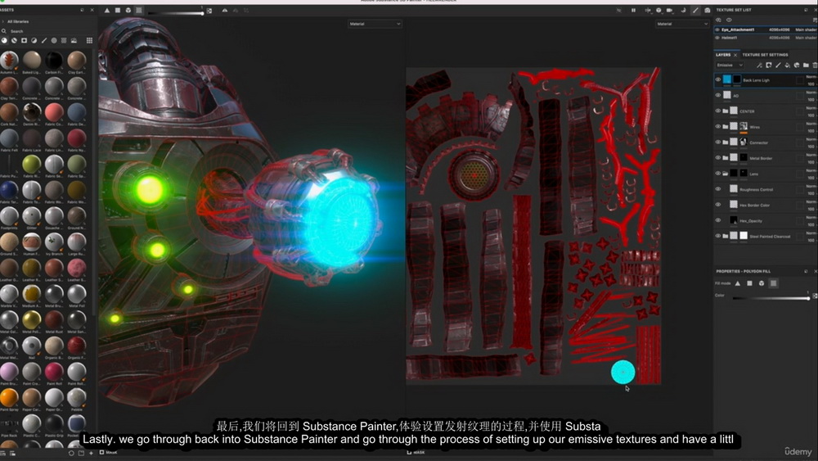
Task: Click the pause rendering icon
Action: click(x=633, y=11)
